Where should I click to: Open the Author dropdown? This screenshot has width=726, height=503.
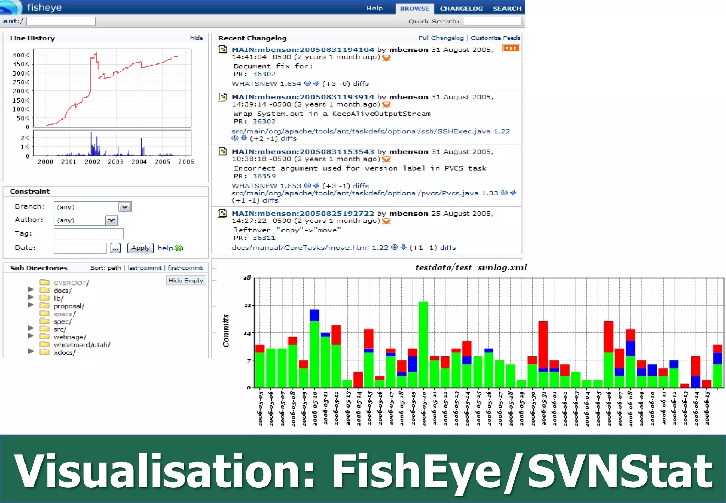(111, 220)
